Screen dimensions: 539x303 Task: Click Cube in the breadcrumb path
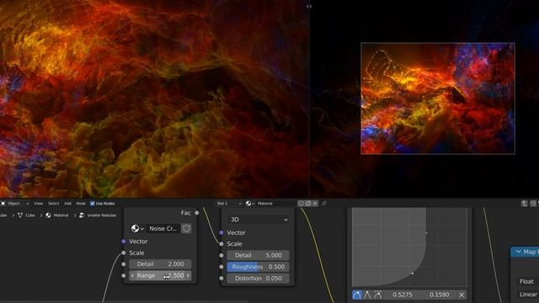(30, 215)
